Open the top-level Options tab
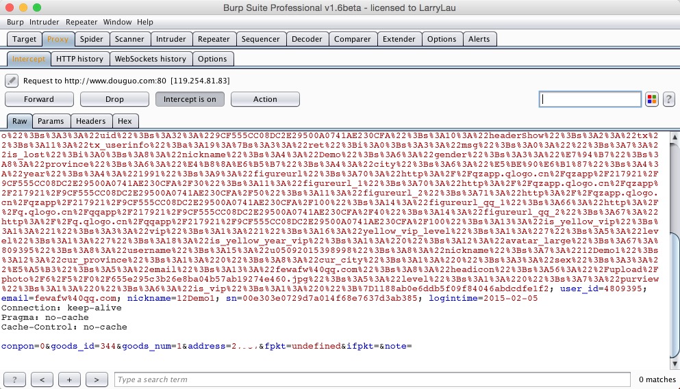Image resolution: width=680 pixels, height=389 pixels. click(442, 39)
